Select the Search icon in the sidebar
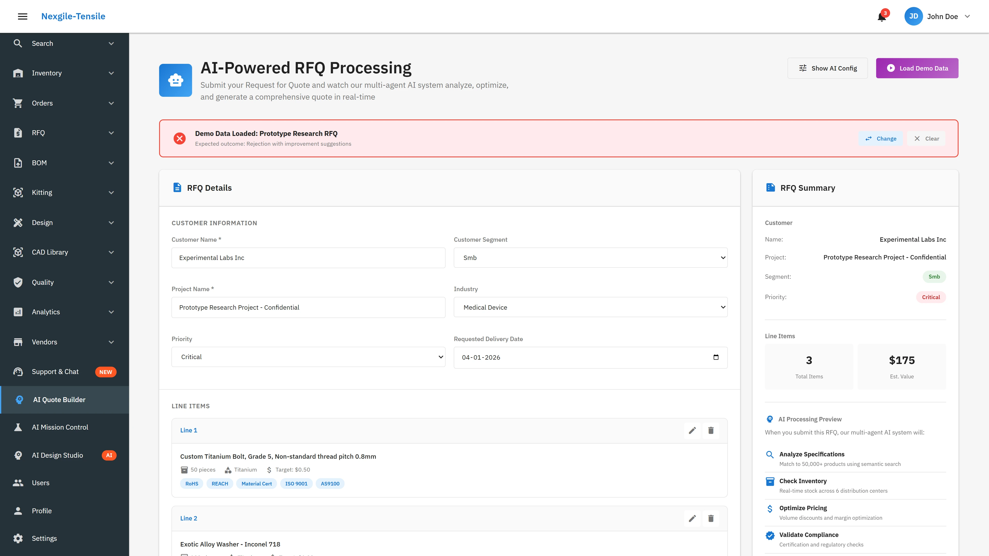 pyautogui.click(x=18, y=43)
